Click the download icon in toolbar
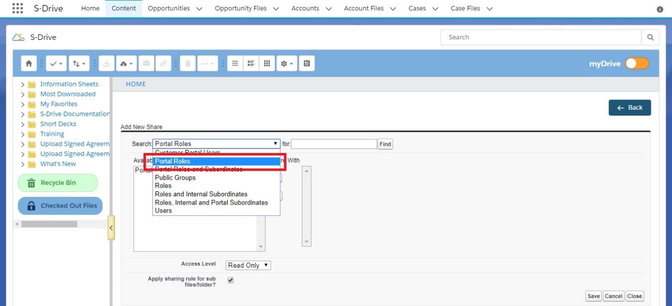The image size is (672, 306). [106, 64]
